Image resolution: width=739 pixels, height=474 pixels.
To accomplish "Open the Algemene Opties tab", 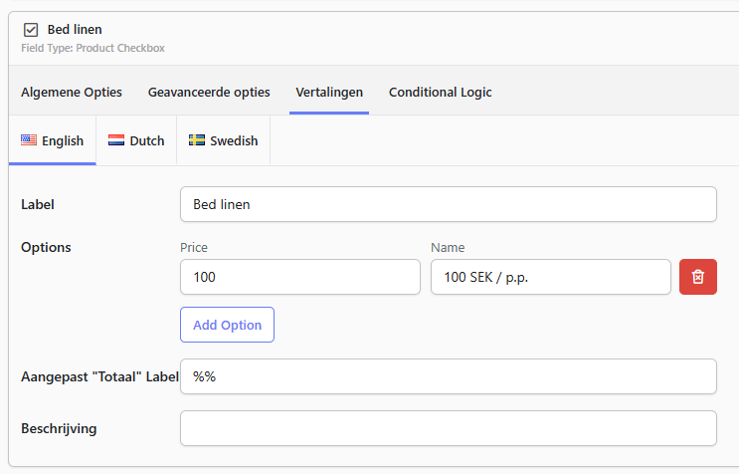I will coord(72,92).
